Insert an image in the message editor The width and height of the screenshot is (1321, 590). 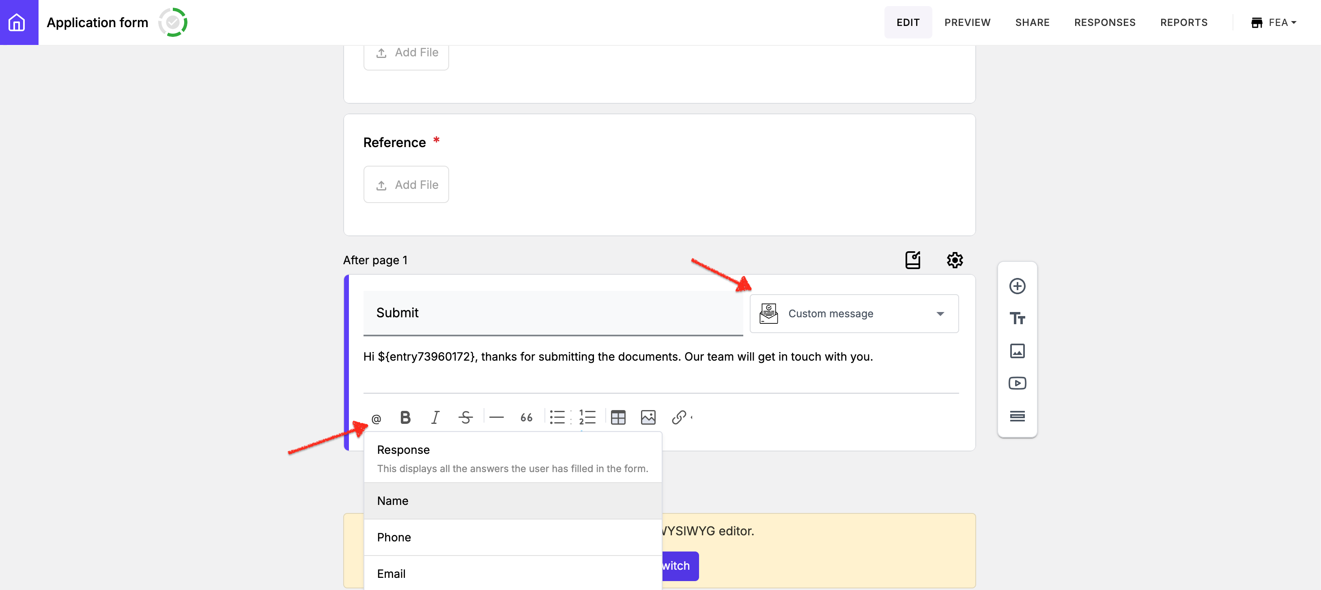tap(648, 417)
